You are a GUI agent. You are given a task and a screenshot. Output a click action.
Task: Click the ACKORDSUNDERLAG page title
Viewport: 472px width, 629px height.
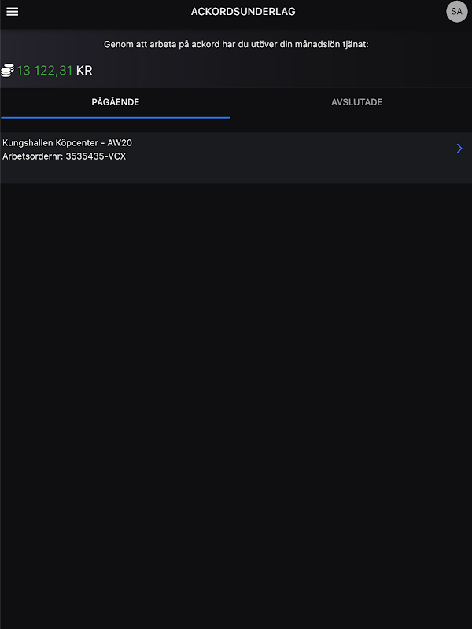[x=243, y=12]
